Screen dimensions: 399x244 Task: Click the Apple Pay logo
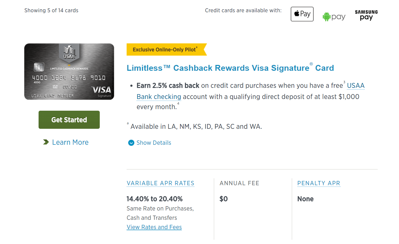[302, 14]
